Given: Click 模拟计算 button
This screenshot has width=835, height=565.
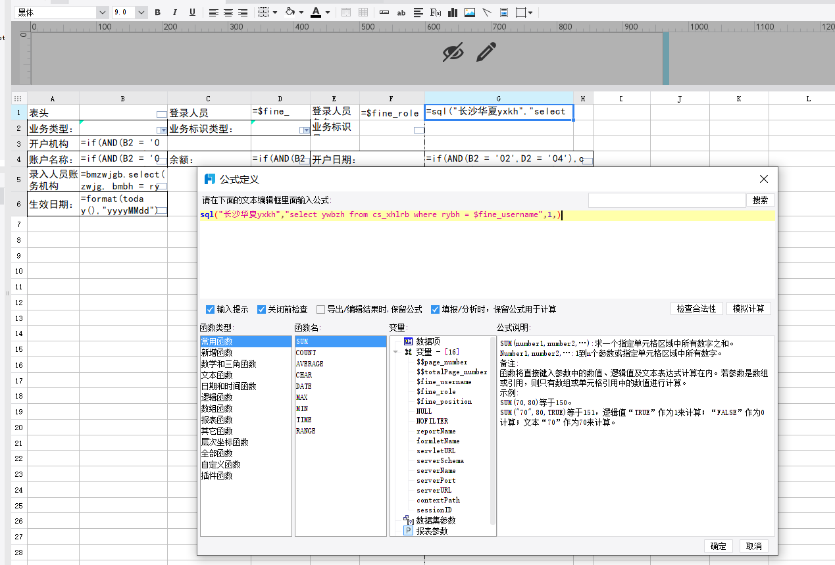Looking at the screenshot, I should tap(749, 308).
